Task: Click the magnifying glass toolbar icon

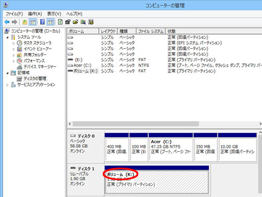Action: point(83,22)
